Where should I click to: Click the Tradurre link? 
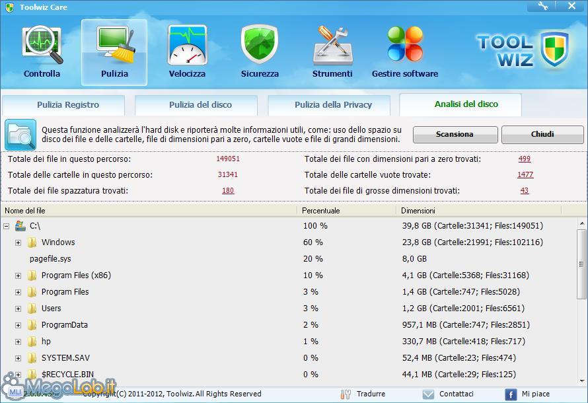(371, 394)
